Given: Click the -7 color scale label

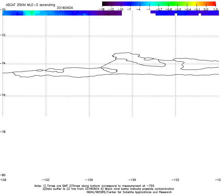Looking at the screenshot, I should click(x=129, y=10).
